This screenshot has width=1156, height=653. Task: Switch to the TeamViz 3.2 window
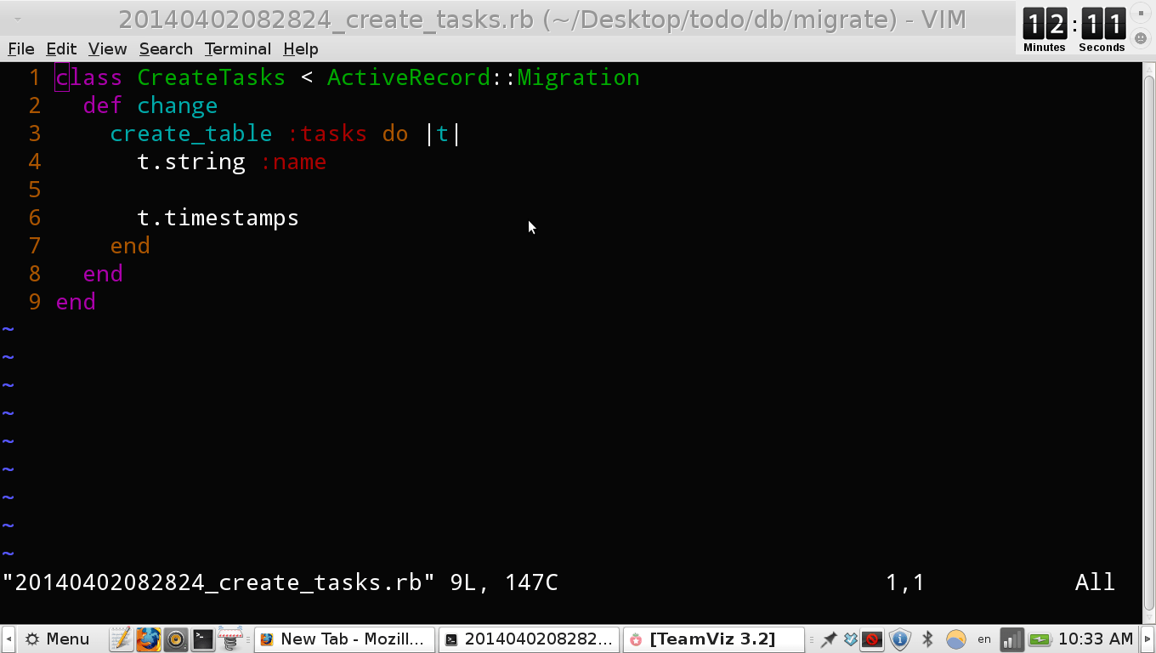(714, 639)
